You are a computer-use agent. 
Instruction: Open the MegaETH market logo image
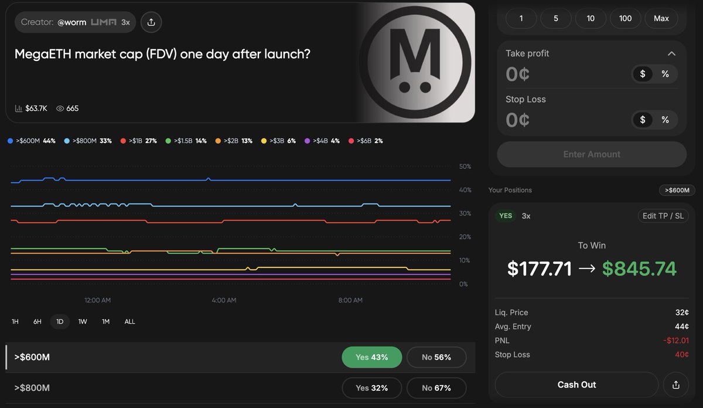click(x=415, y=63)
